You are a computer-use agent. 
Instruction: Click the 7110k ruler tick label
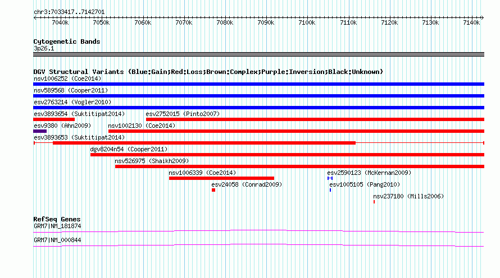click(348, 22)
